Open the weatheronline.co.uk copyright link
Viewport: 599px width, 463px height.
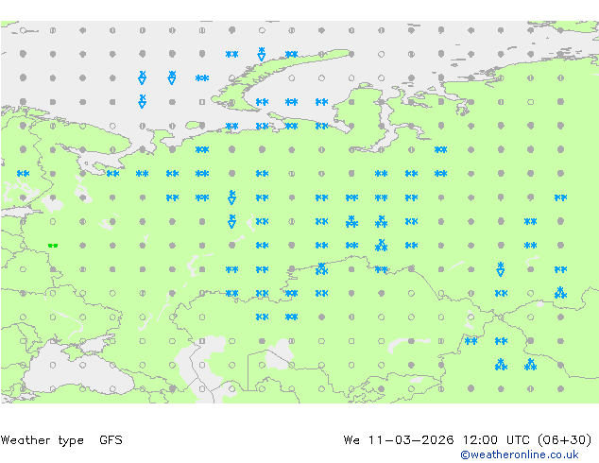[519, 454]
